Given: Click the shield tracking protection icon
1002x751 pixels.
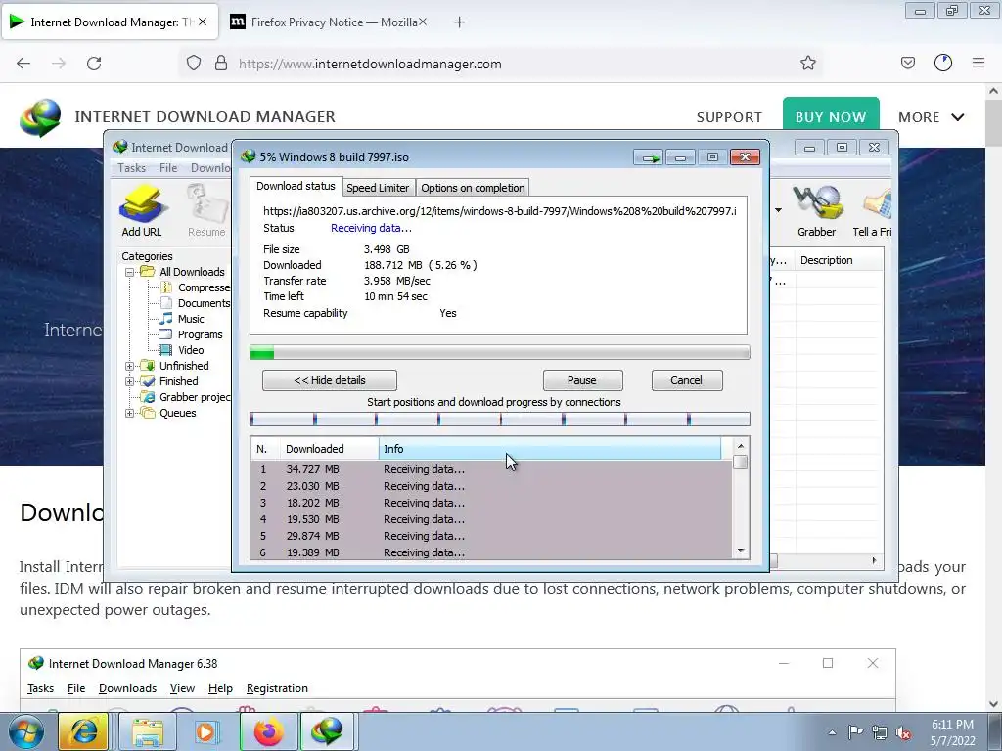Looking at the screenshot, I should pos(194,64).
